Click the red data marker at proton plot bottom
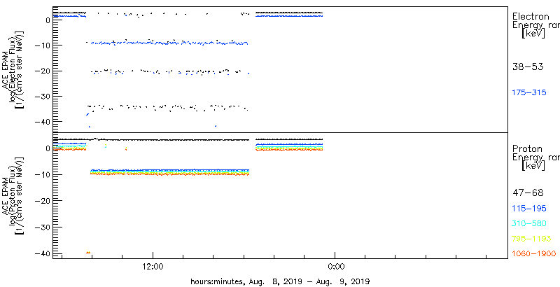The width and height of the screenshot is (560, 287). click(x=88, y=253)
